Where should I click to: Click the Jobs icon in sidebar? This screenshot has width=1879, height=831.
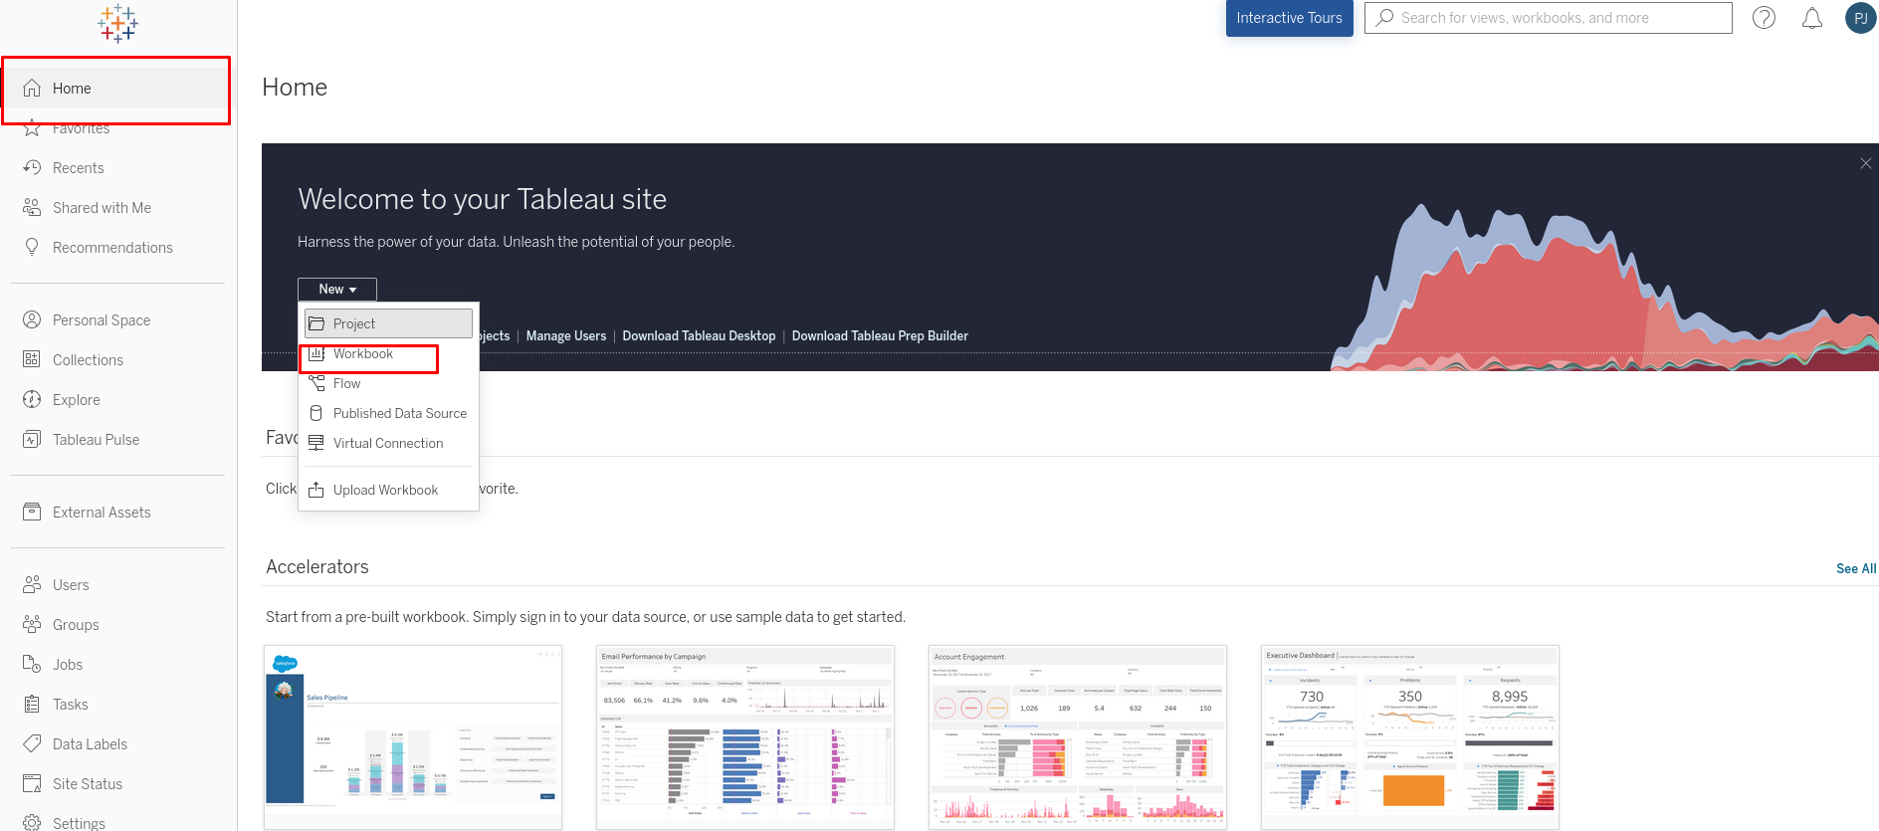coord(32,664)
